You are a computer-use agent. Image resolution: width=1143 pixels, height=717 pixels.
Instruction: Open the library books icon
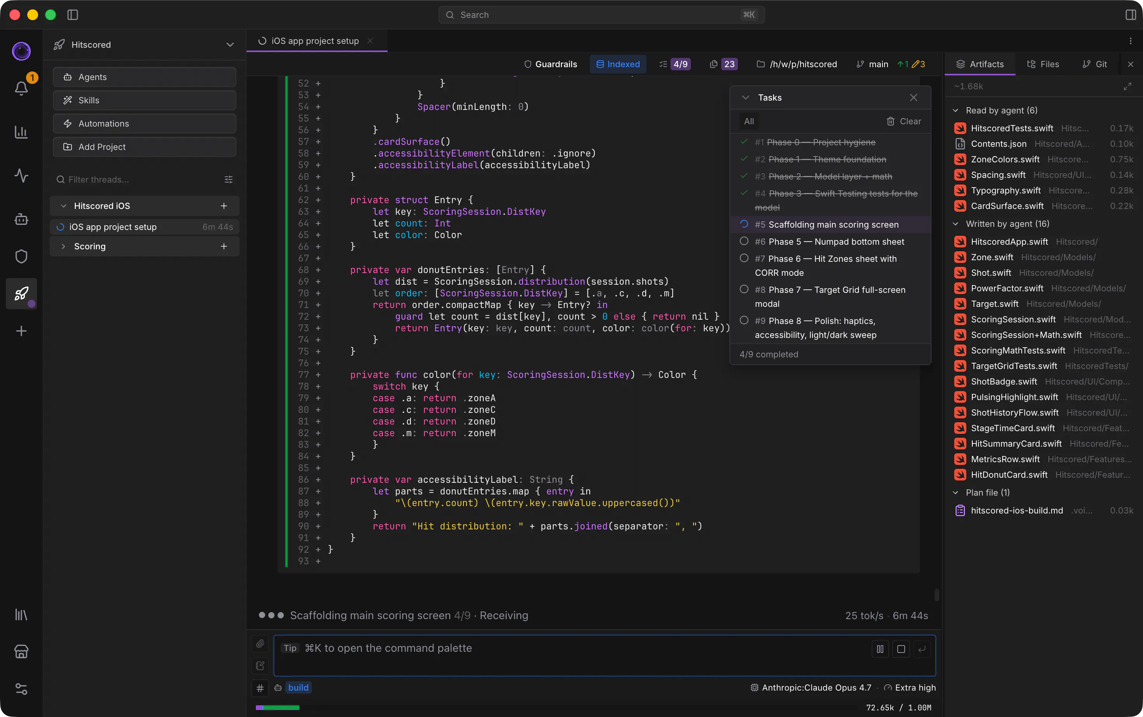[x=21, y=614]
